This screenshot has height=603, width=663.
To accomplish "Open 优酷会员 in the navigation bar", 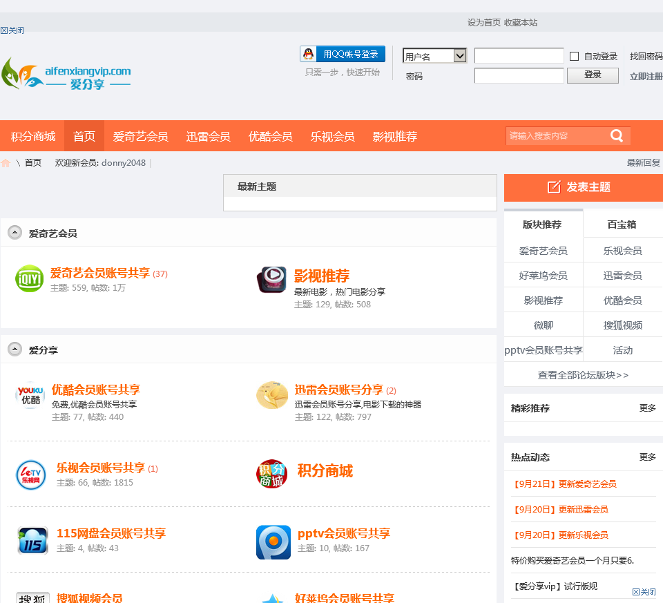I will [270, 136].
